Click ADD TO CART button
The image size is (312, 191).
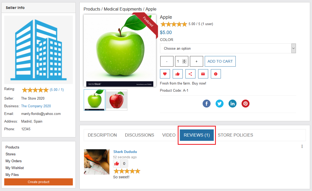coord(220,61)
